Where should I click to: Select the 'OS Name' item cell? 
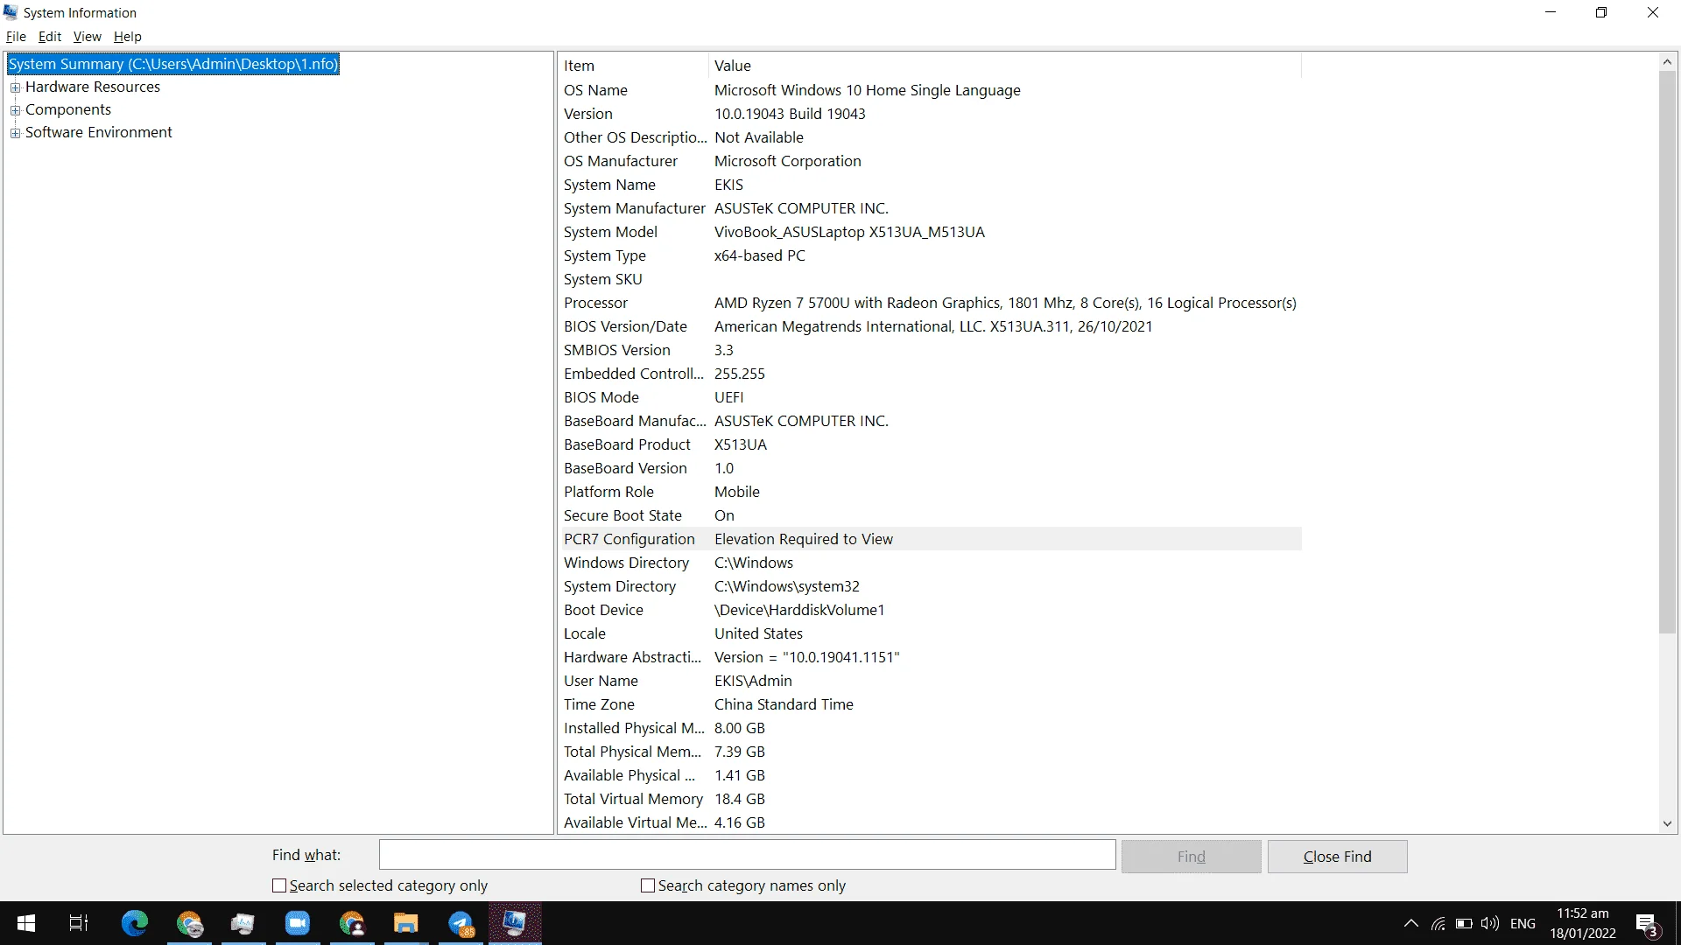coord(595,90)
